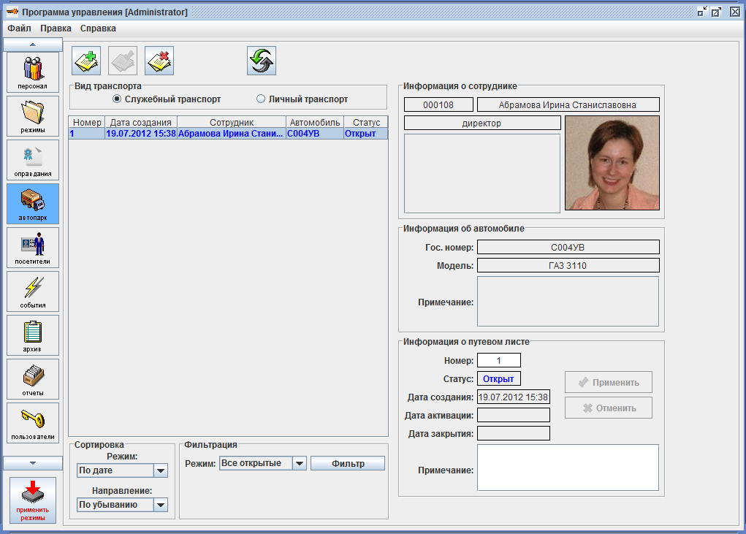This screenshot has height=534, width=746.
Task: Open the события lightning icon
Action: (33, 291)
